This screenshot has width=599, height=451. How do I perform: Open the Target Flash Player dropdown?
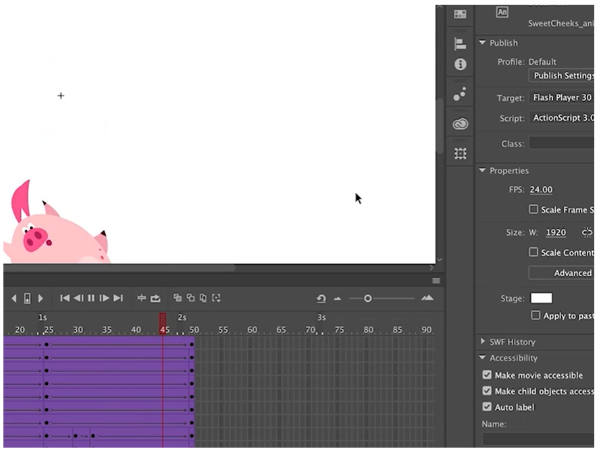(x=562, y=98)
